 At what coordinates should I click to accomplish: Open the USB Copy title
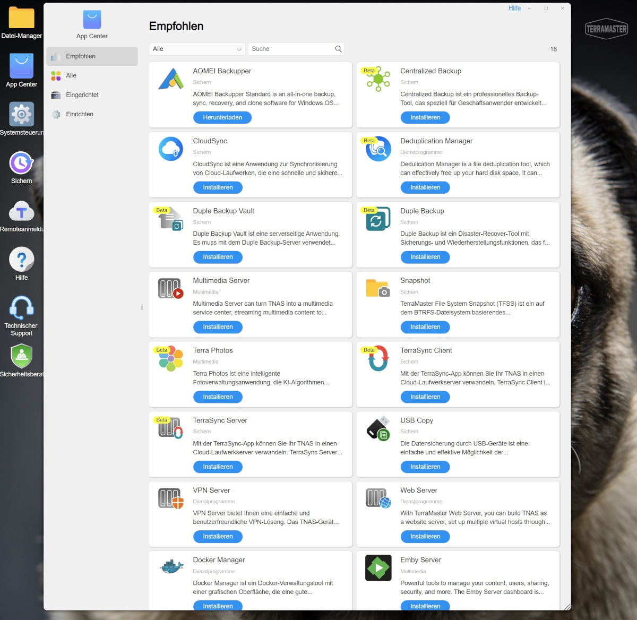[417, 420]
